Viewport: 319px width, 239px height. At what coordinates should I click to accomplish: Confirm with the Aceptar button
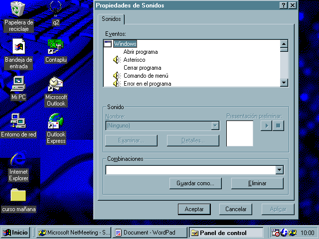click(x=194, y=209)
